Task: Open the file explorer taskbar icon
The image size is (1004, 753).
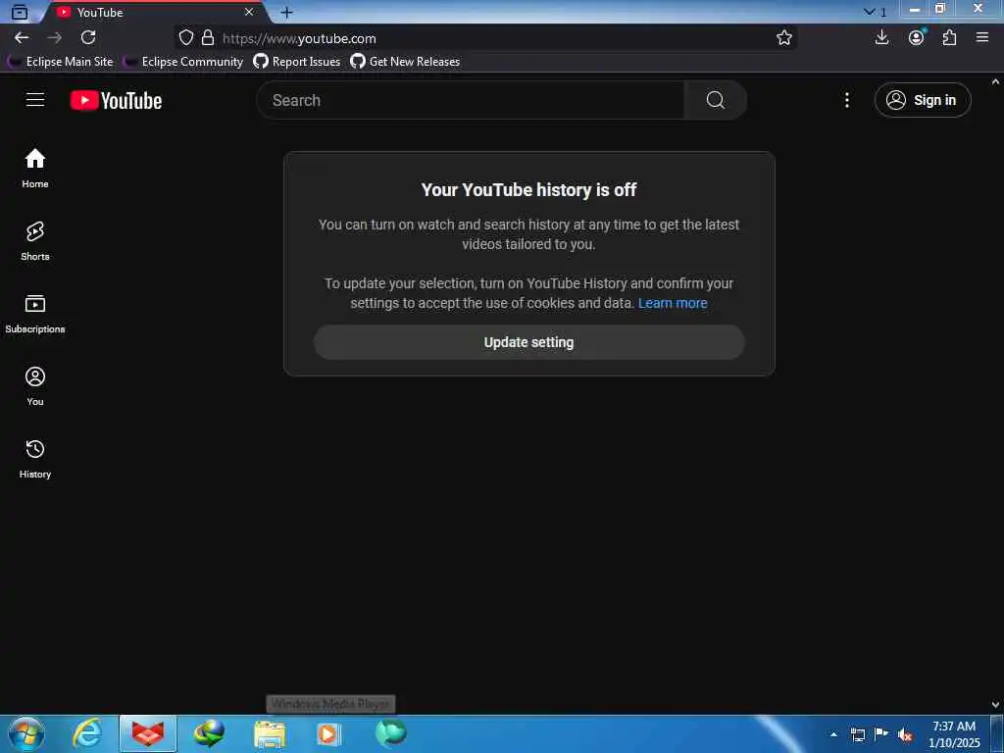Action: (270, 733)
